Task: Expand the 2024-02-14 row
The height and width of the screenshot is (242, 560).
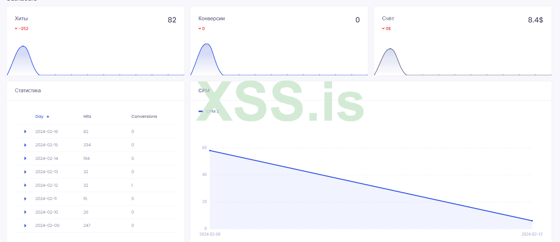Action: pos(25,158)
